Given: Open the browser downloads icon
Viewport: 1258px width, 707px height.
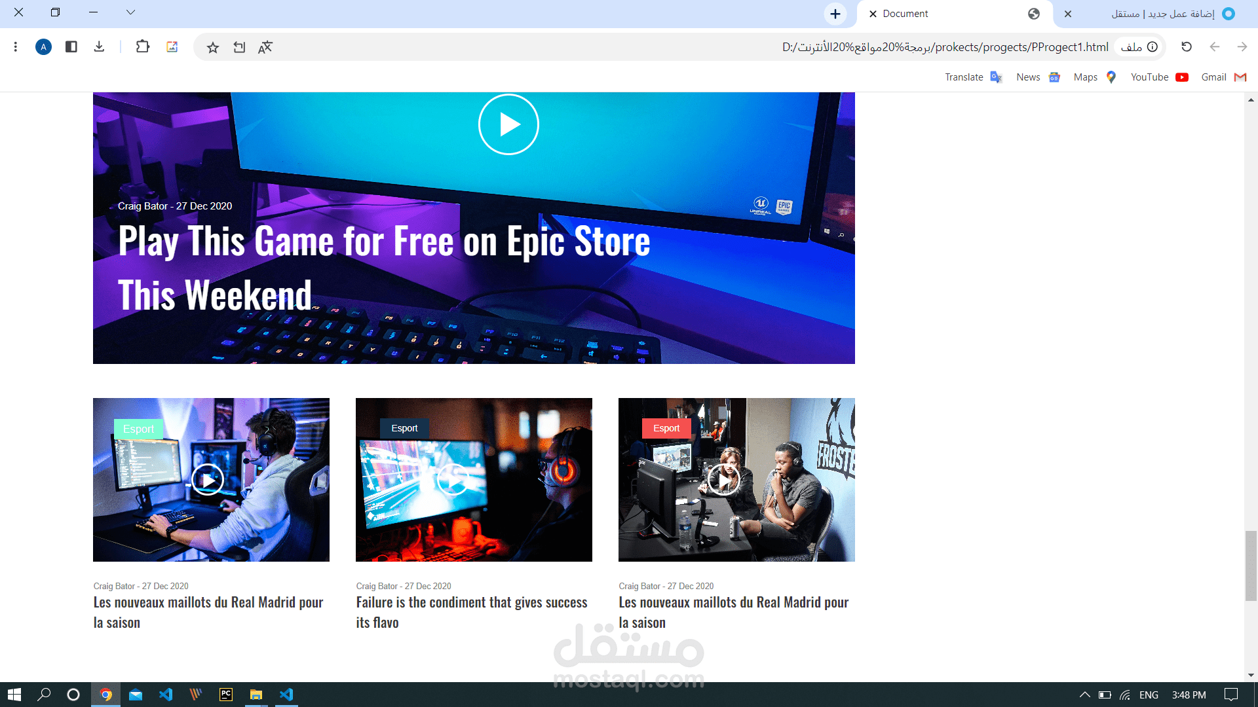Looking at the screenshot, I should point(99,46).
